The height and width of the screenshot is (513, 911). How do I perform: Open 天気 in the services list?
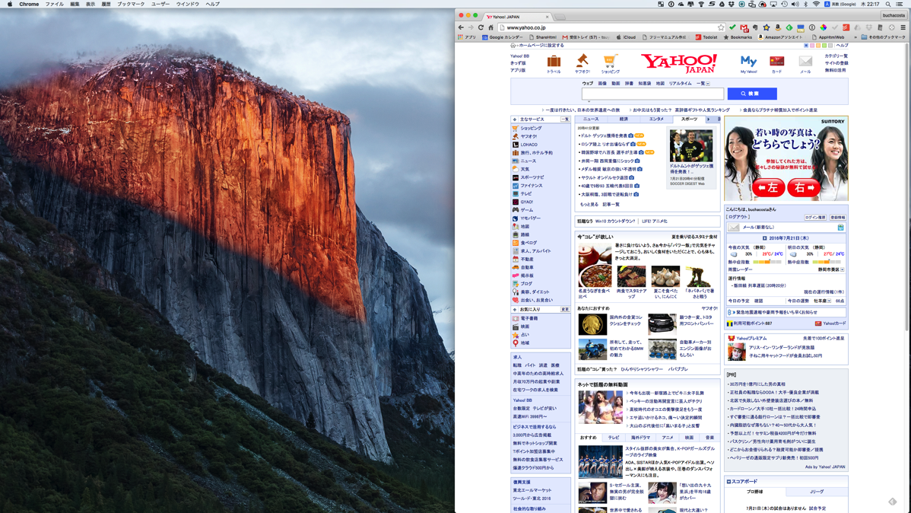[x=525, y=169]
